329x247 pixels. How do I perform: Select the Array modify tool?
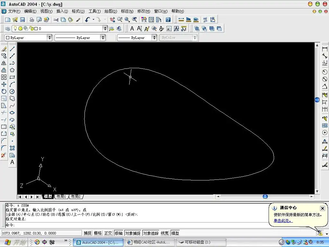pyautogui.click(x=4, y=77)
